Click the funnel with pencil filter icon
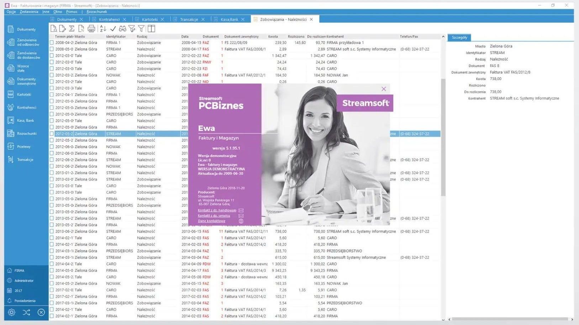 pyautogui.click(x=132, y=29)
